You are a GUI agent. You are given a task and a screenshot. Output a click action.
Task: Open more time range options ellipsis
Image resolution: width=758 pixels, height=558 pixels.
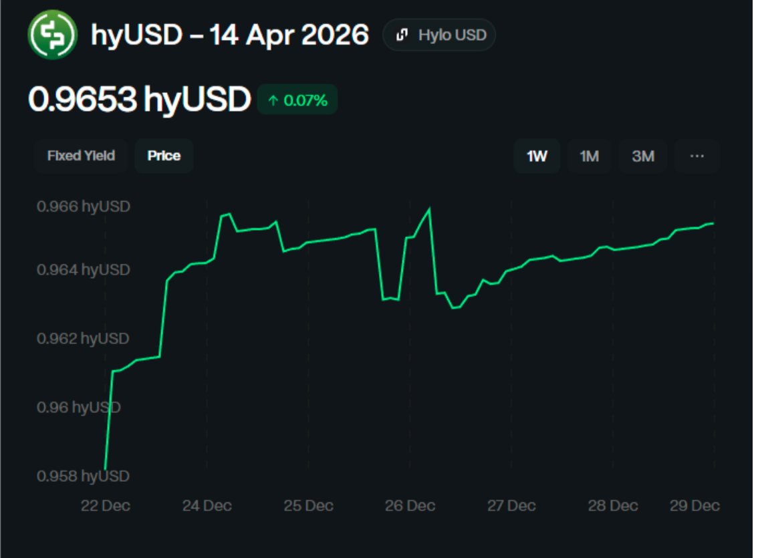click(697, 156)
